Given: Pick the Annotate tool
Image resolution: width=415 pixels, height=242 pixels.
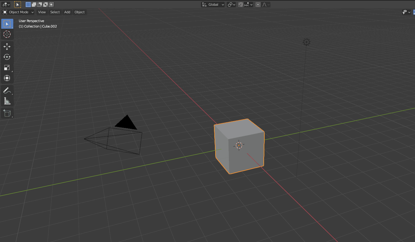Looking at the screenshot, I should [x=7, y=90].
